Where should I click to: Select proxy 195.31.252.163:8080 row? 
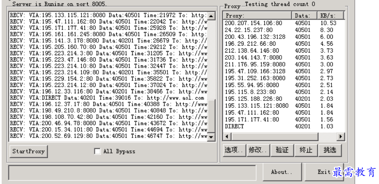pos(284,78)
